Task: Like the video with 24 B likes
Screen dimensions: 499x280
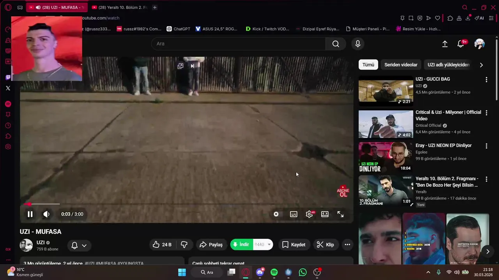Action: 162,245
